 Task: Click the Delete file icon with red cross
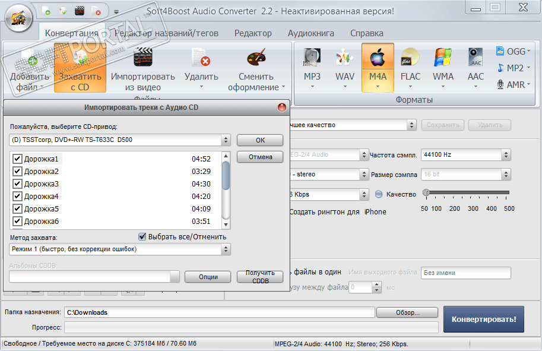tap(201, 57)
